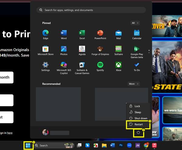182x150 pixels.
Task: Open the 'we were liars' thumbnail
Action: [172, 110]
